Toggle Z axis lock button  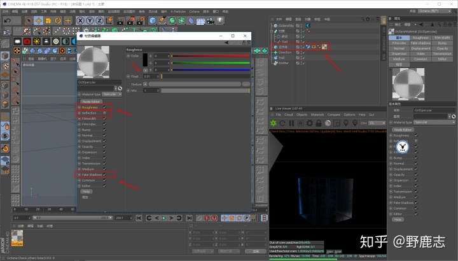pos(100,20)
